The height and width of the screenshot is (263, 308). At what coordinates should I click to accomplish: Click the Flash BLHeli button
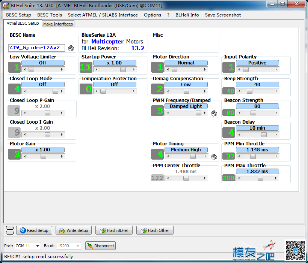tap(114, 230)
